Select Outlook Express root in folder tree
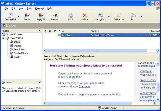The image size is (161, 111). [14, 34]
